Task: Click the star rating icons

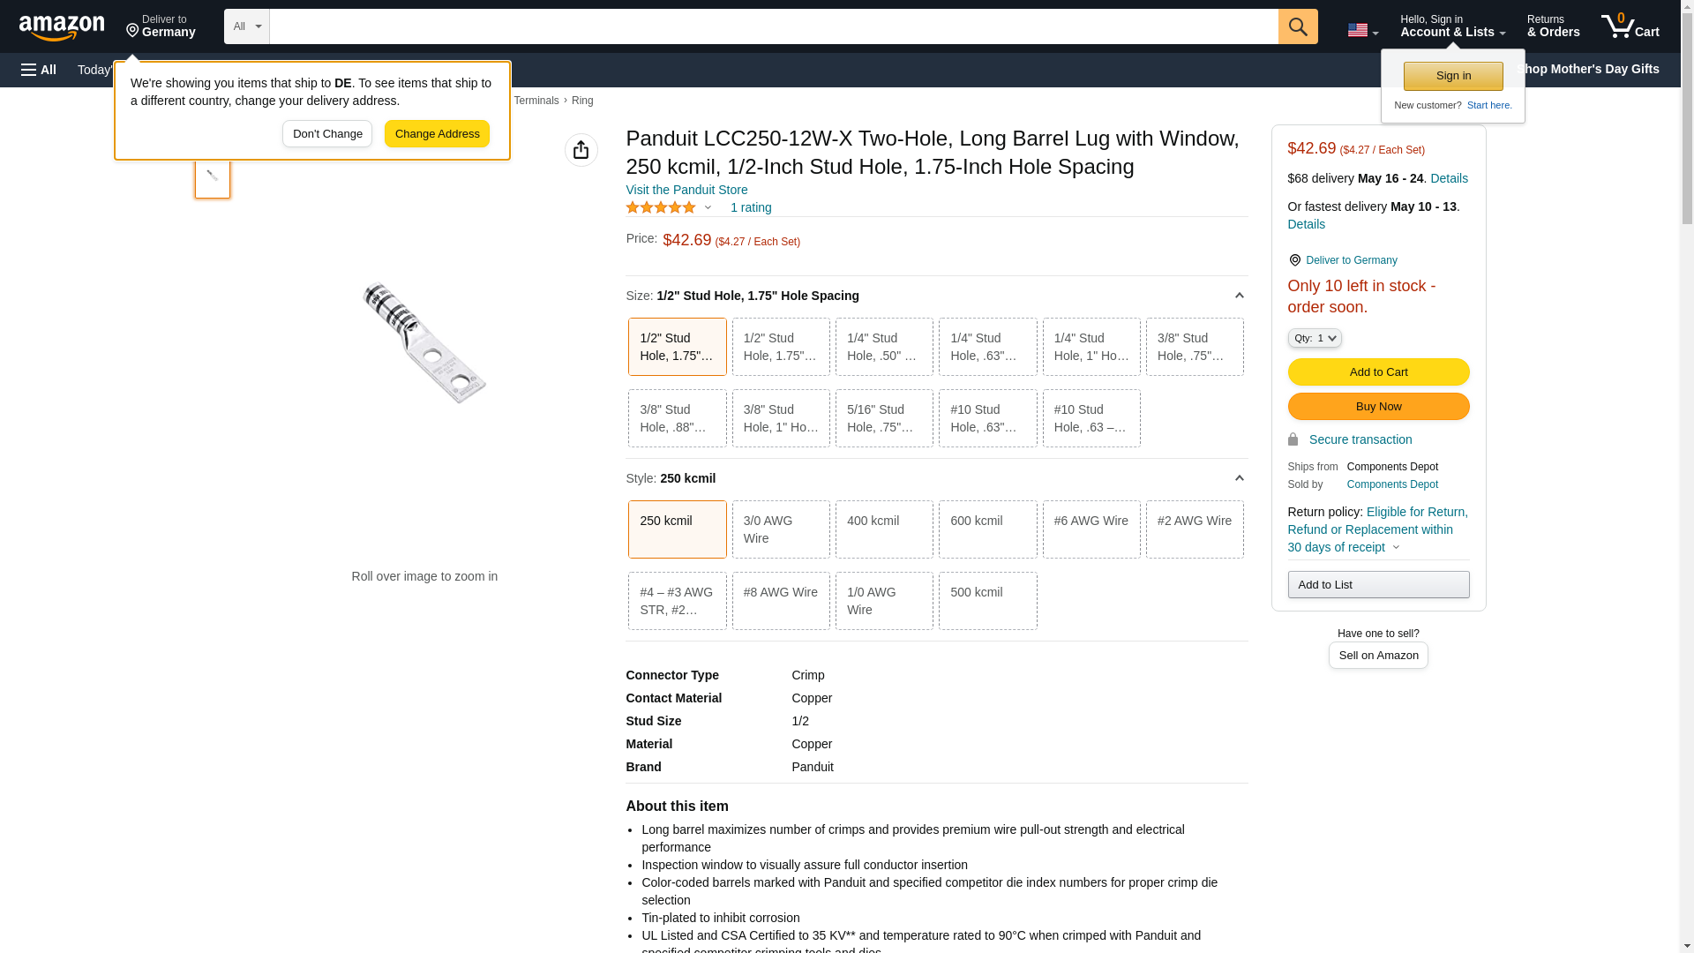Action: click(661, 207)
